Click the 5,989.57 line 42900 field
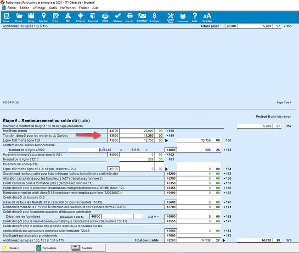The image size is (299, 253). point(90,150)
